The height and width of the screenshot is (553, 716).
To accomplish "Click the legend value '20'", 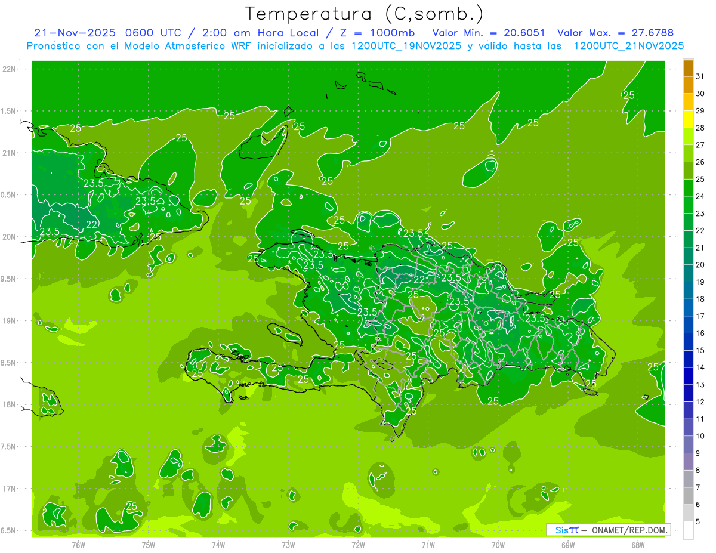I will (700, 265).
